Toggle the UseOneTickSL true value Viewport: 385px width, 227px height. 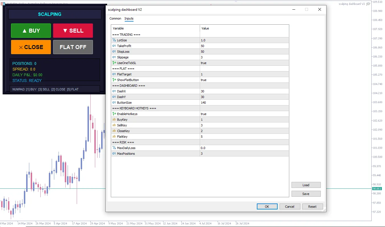point(244,63)
